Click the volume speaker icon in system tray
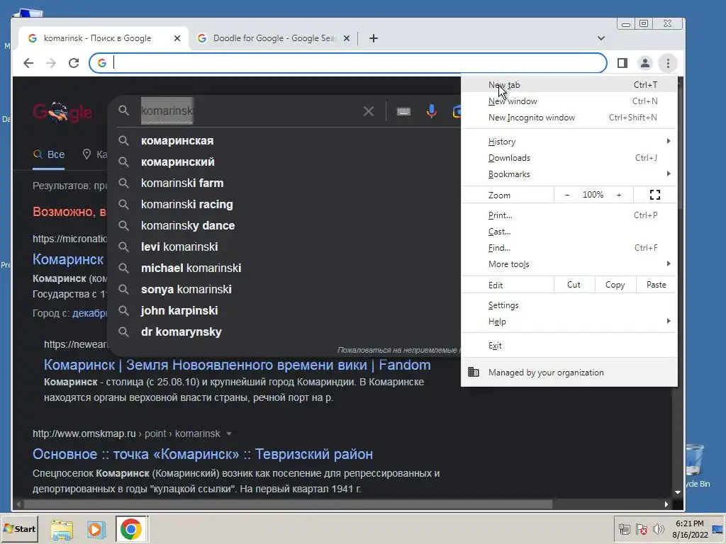Screen dimensions: 726x544 coord(658,529)
